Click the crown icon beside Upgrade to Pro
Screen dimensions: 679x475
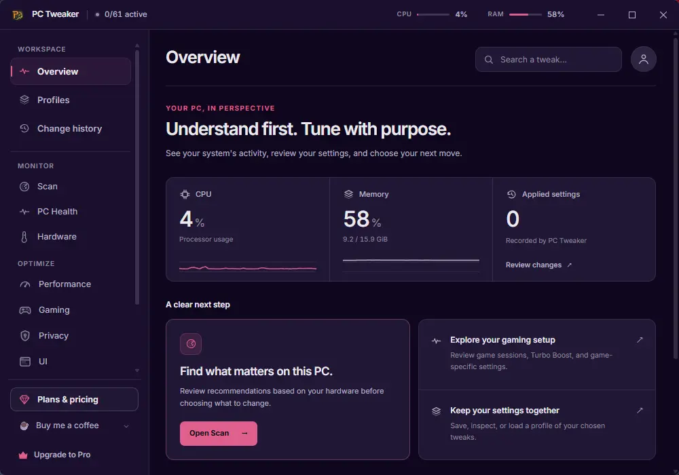(23, 455)
